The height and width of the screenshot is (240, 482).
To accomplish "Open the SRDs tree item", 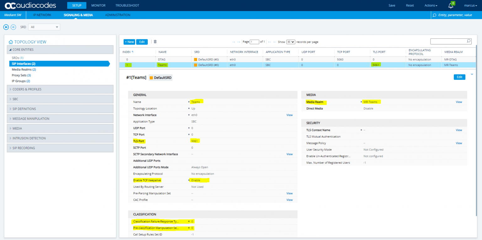I will point(18,58).
